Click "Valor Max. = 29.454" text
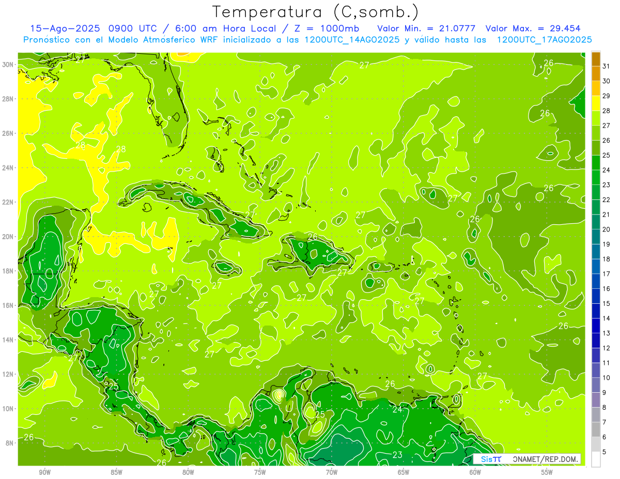This screenshot has height=479, width=620. pos(533,28)
